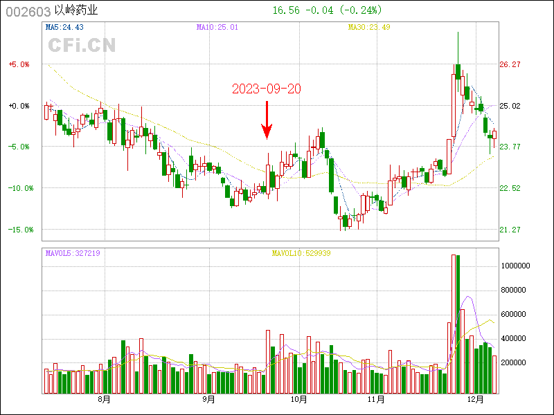Image resolution: width=554 pixels, height=415 pixels.
Task: Click the stock code 002603
Action: pos(28,12)
